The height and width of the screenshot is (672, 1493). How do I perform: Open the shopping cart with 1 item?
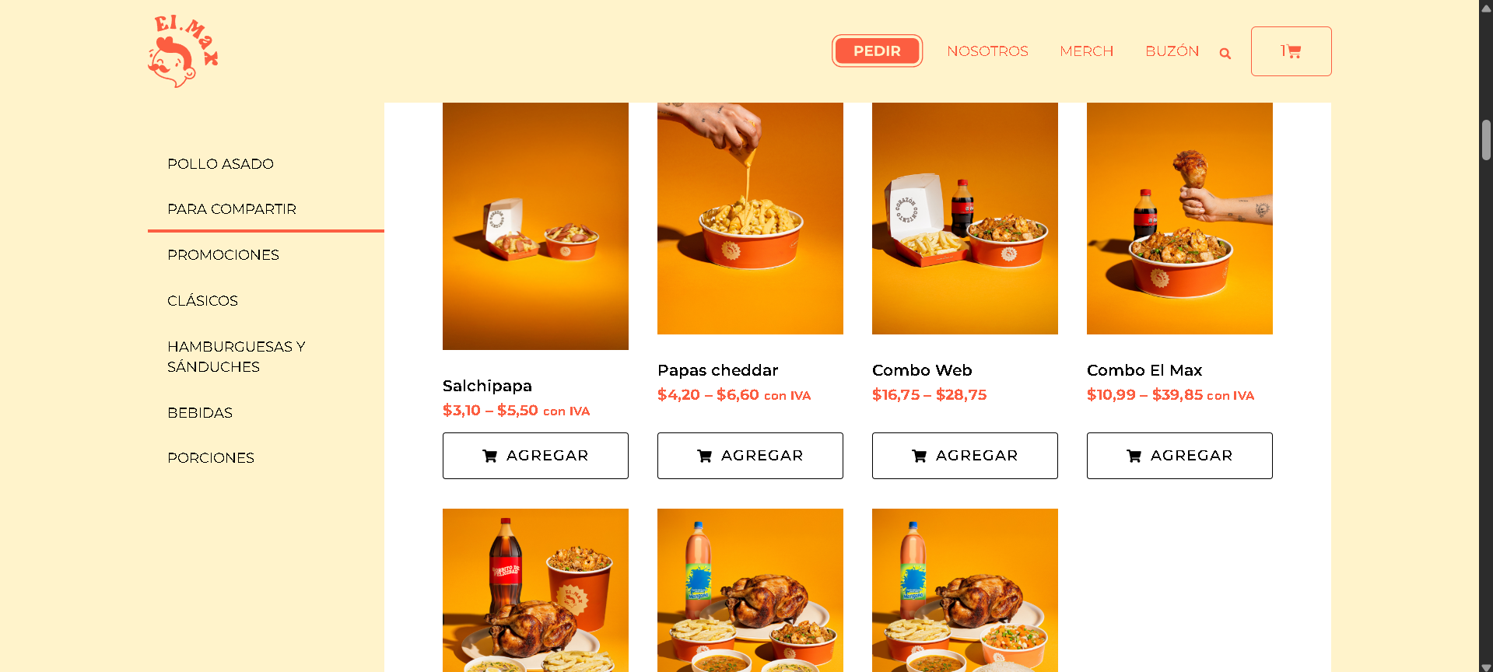point(1291,51)
